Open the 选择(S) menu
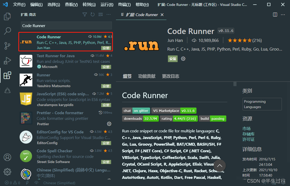Screen dimensions: 290x186 (54, 4)
